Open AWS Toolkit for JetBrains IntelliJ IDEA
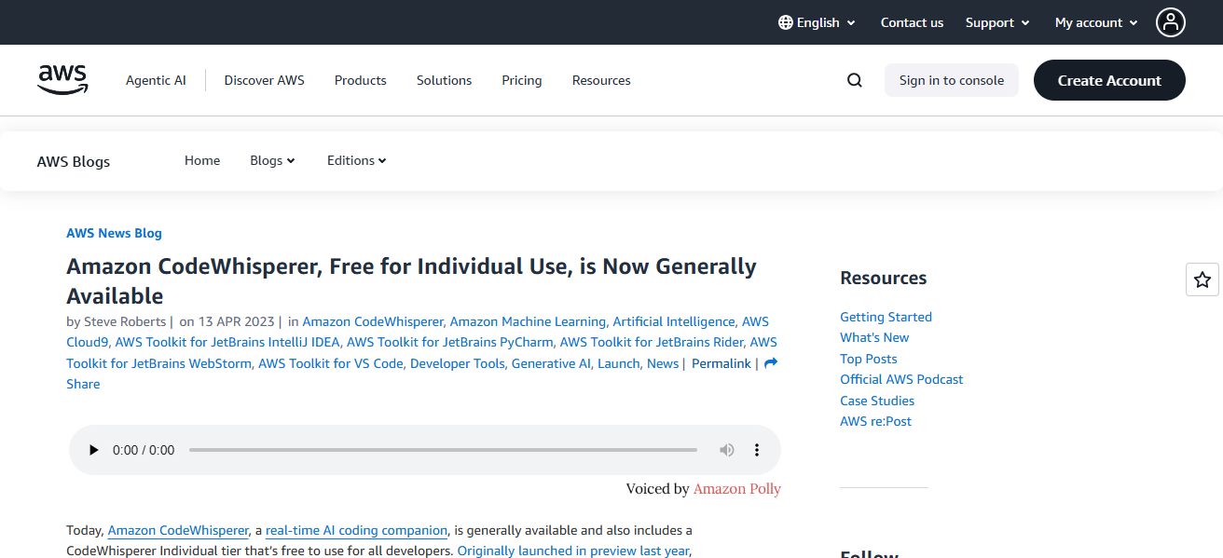This screenshot has width=1223, height=558. point(227,342)
